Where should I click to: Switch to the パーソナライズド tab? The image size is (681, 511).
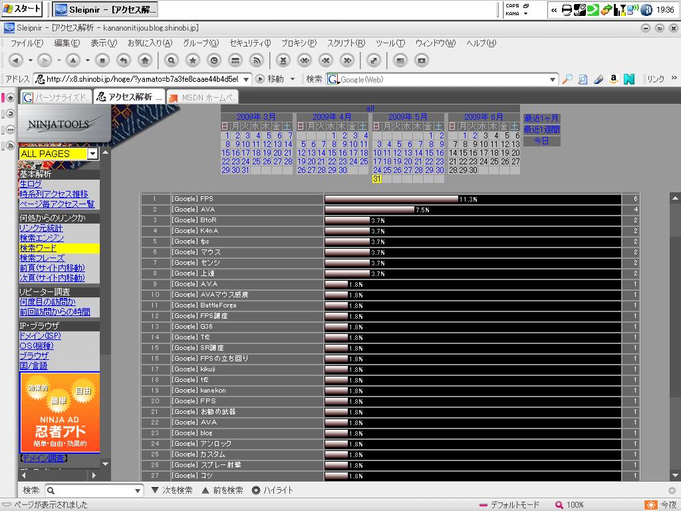click(x=57, y=97)
